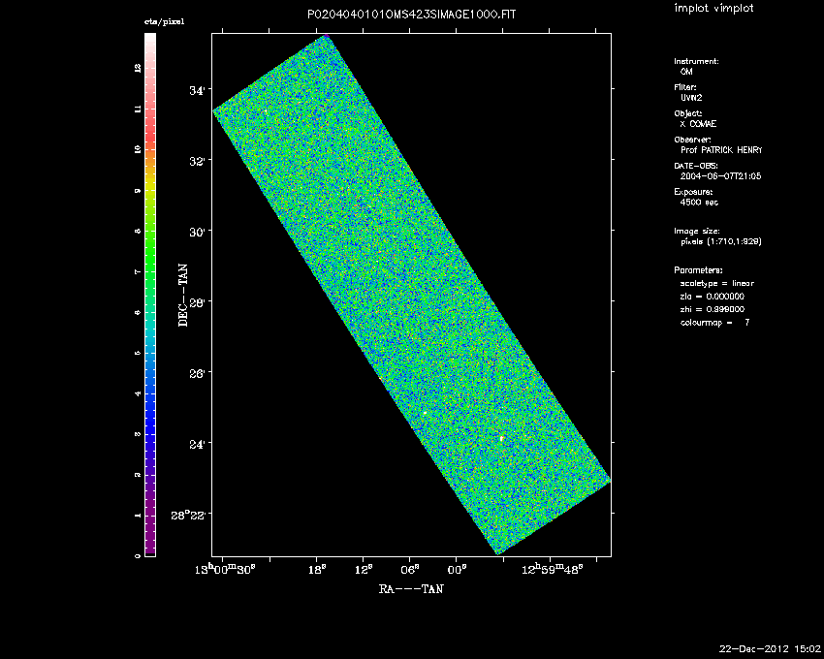
Task: Click the 26' declination tick label
Action: click(197, 373)
